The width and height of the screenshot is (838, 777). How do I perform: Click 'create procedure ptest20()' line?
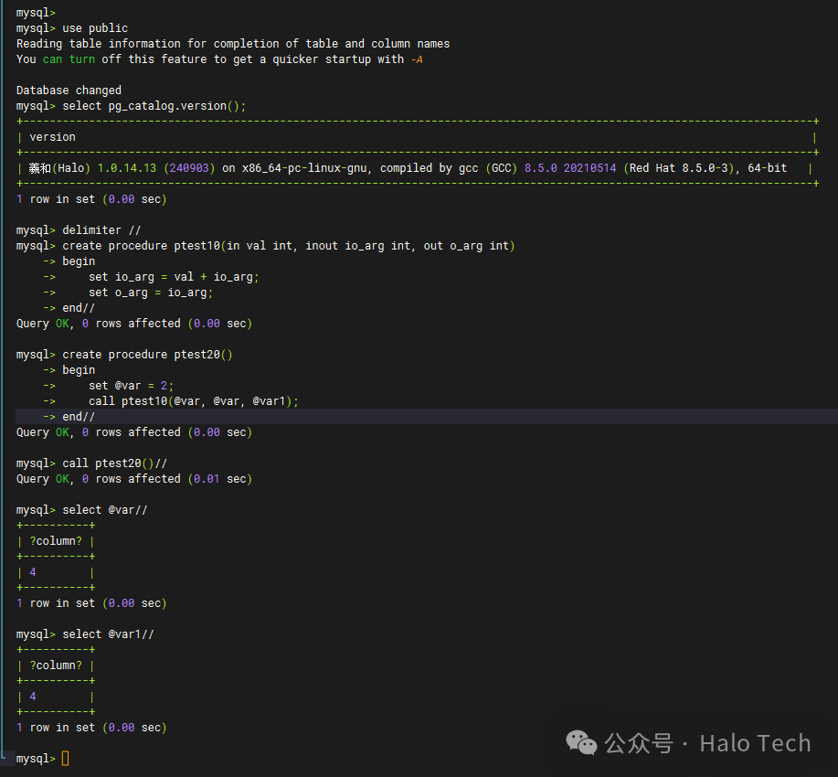pyautogui.click(x=147, y=355)
